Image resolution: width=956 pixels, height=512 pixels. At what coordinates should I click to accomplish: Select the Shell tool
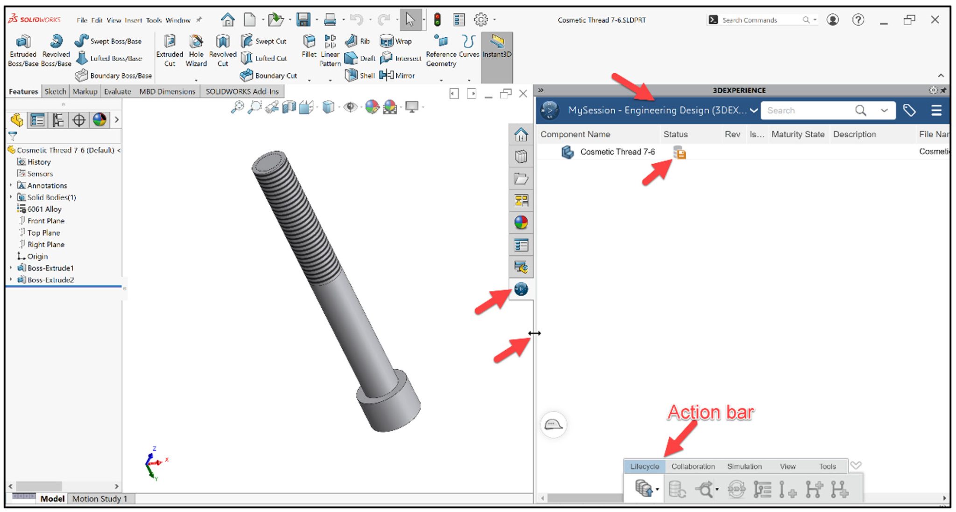pos(358,75)
